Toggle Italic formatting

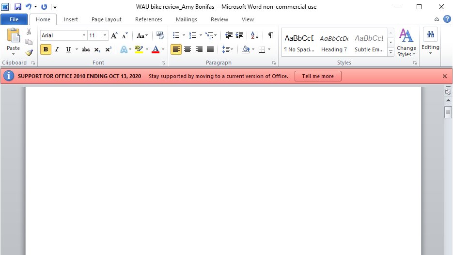pyautogui.click(x=57, y=49)
